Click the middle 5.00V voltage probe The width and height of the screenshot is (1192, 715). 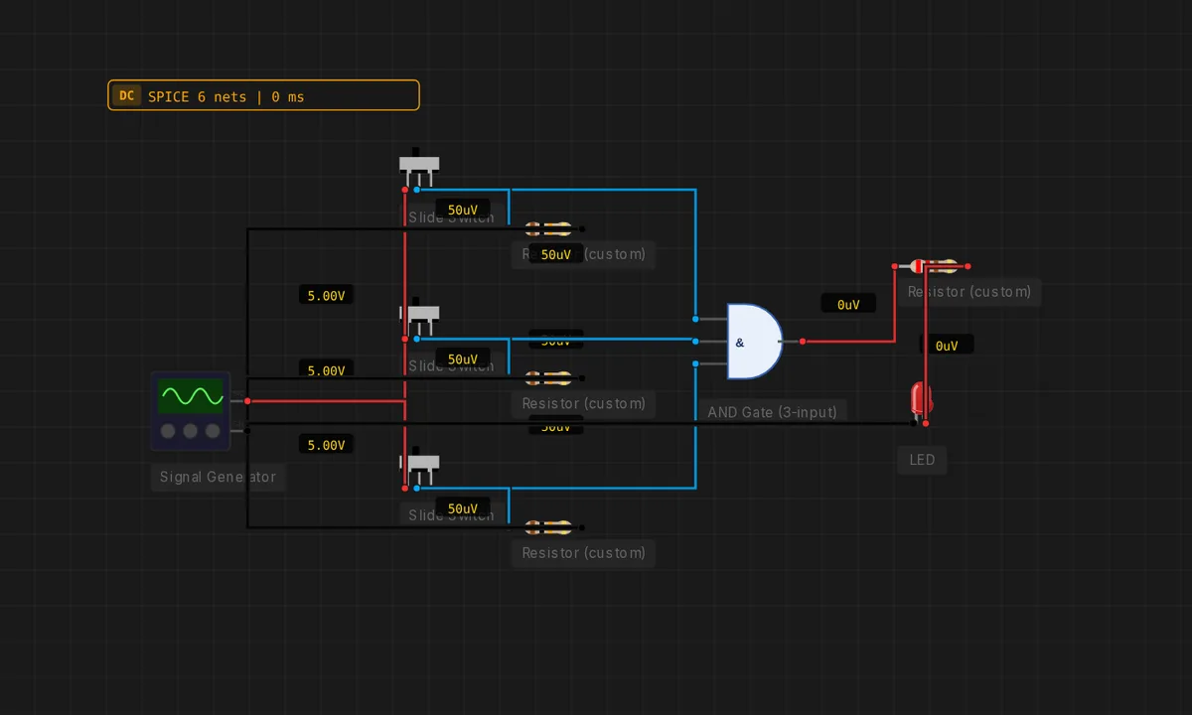click(x=326, y=370)
